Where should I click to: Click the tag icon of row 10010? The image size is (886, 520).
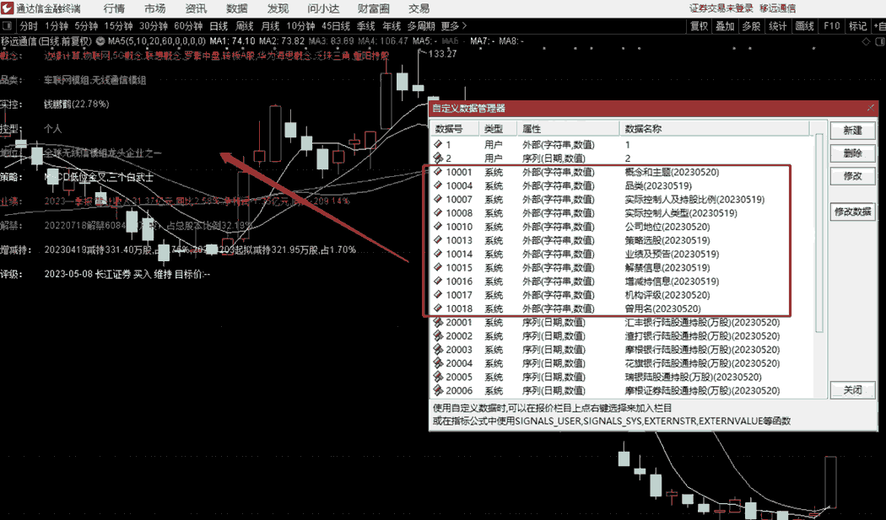438,227
